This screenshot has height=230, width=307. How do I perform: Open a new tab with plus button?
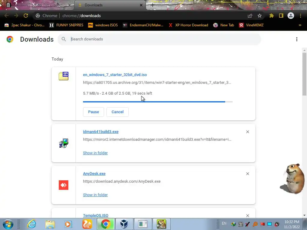(x=153, y=5)
